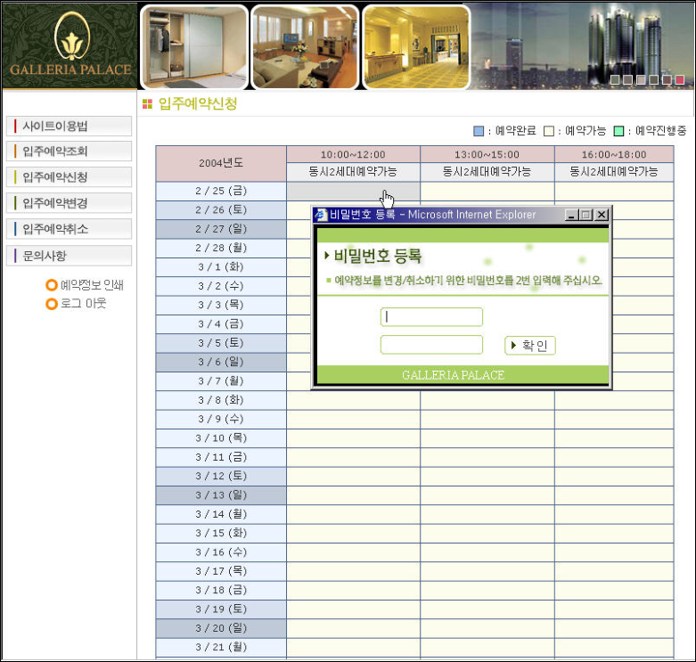Maximize the 비밀번호 등록 popup window

point(586,215)
